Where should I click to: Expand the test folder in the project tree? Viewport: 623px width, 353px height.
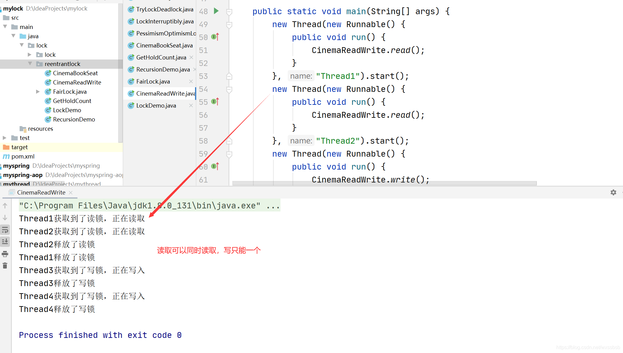[5, 138]
